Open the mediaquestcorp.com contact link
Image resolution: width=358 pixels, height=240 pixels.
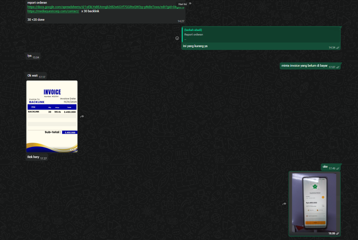coord(53,11)
